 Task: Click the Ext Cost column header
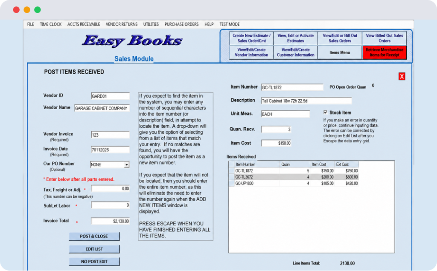[x=347, y=164]
